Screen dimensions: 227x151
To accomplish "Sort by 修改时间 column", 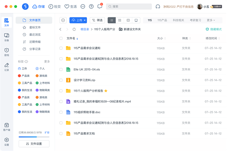I will tap(213, 39).
